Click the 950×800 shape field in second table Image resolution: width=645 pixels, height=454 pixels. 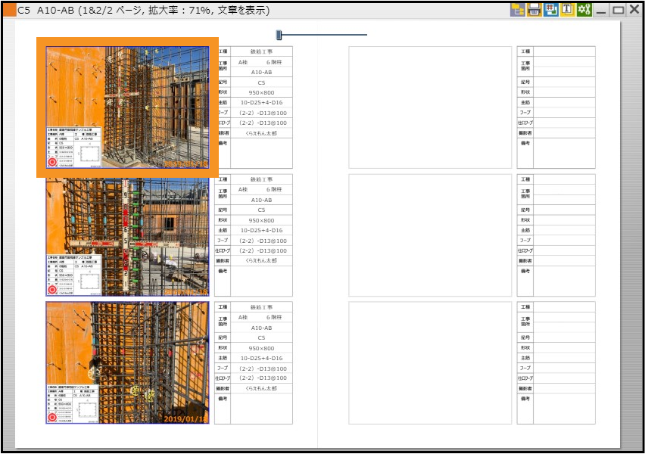[x=261, y=220]
